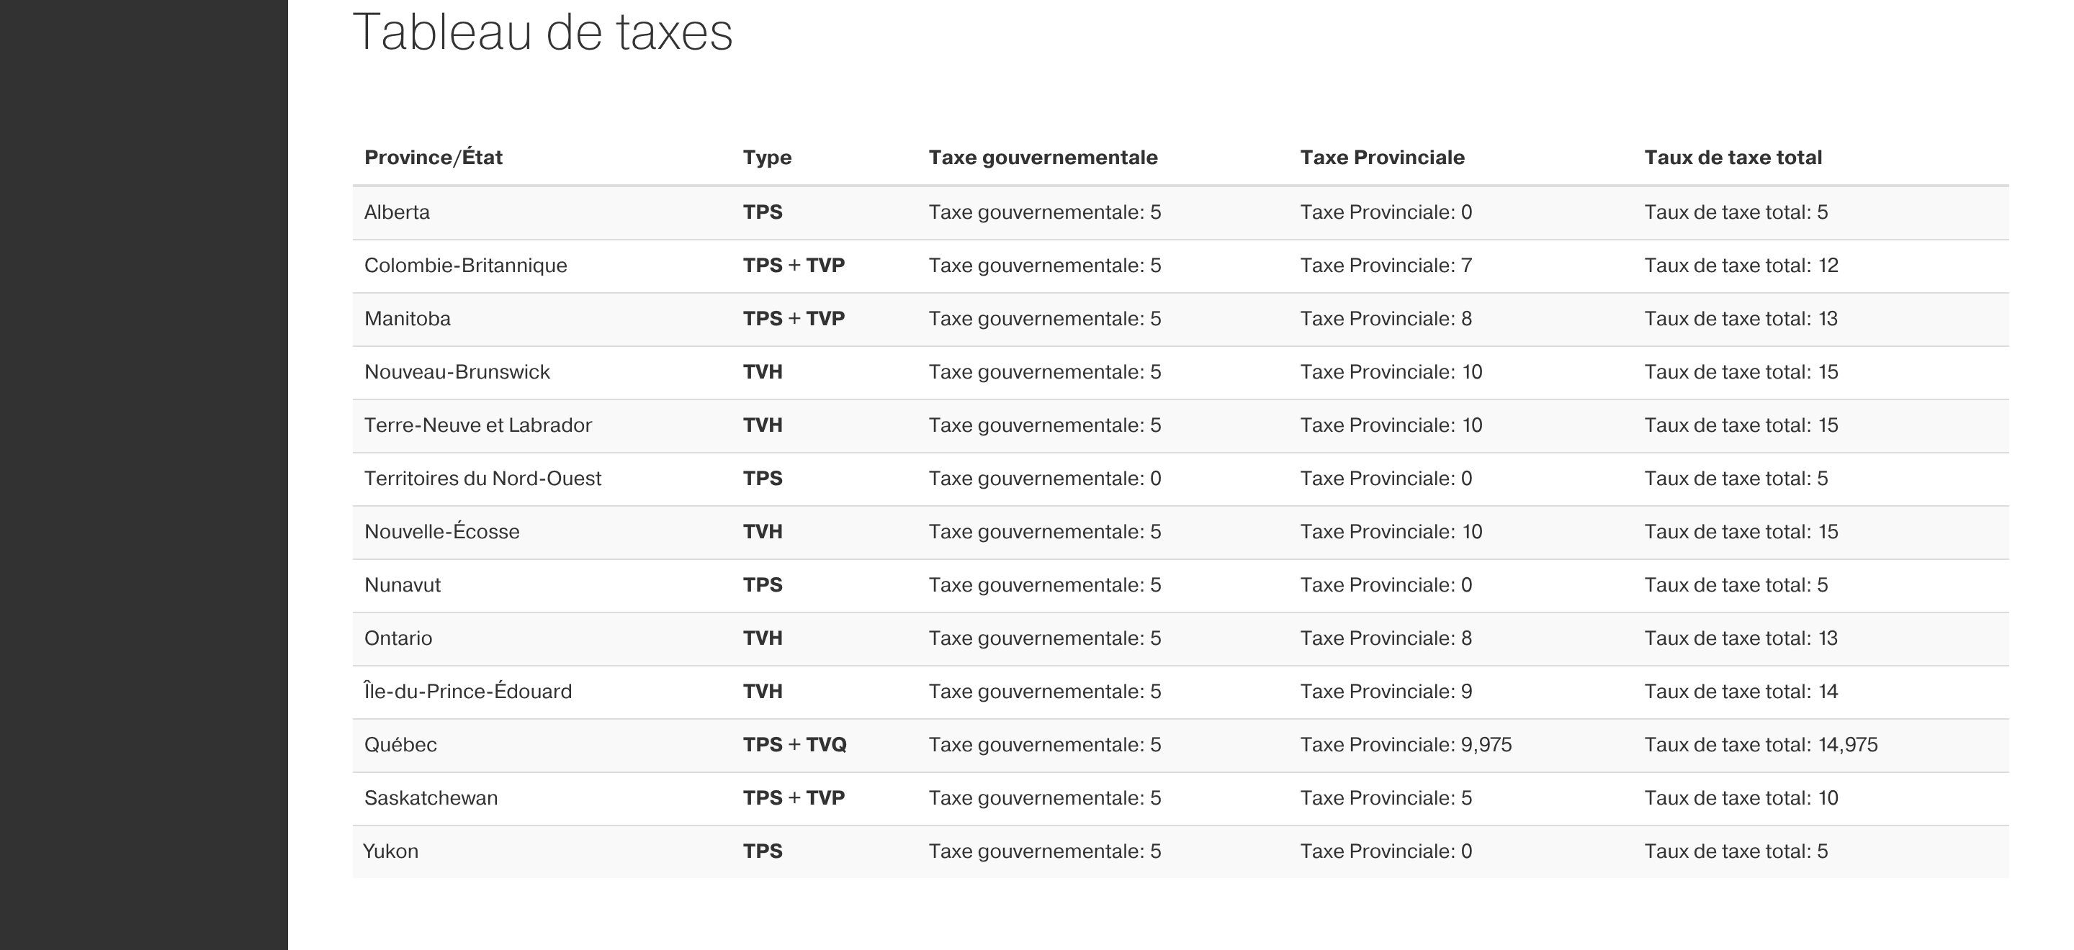
Task: Click the Tableau de taxes heading
Action: [543, 32]
